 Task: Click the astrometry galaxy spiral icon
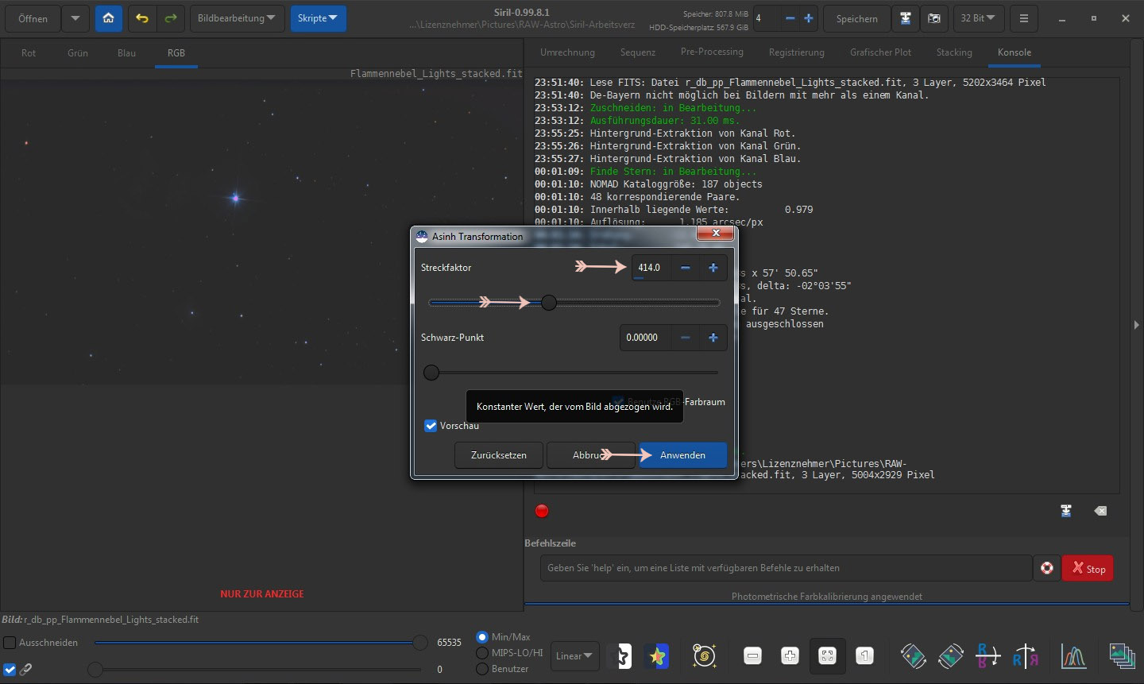pyautogui.click(x=705, y=656)
